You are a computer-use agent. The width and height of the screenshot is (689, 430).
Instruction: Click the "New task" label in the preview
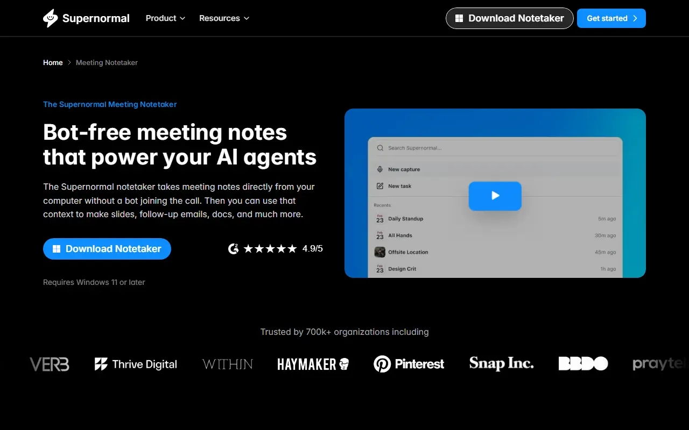(399, 186)
